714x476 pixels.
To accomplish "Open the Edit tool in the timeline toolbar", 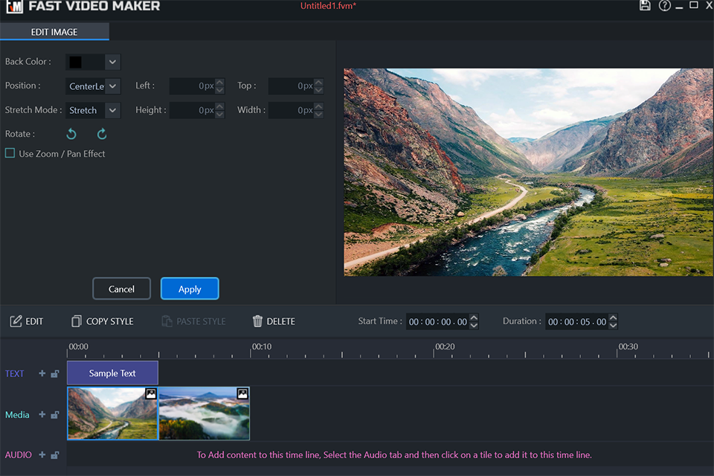I will (x=27, y=321).
